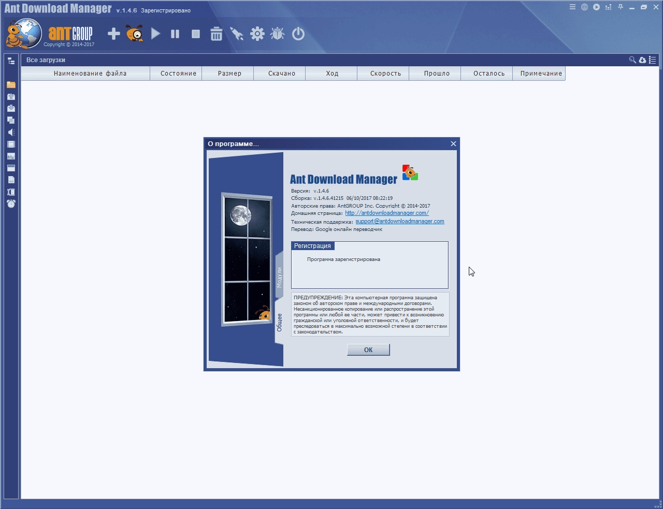Select the video filmstrip sidebar category
Viewport: 663px width, 509px height.
click(11, 144)
